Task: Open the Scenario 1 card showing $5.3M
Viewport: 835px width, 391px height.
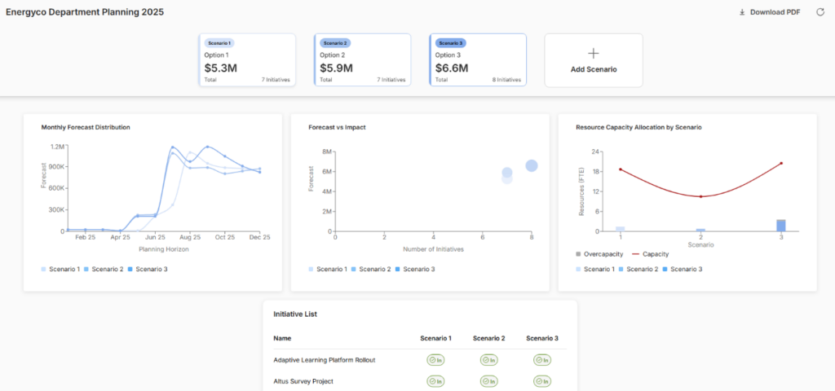Action: 247,60
